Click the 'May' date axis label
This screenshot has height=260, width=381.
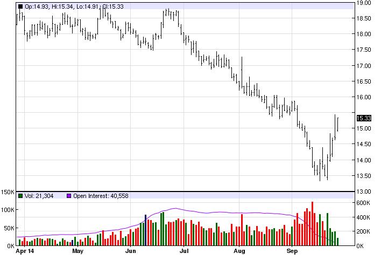click(77, 251)
